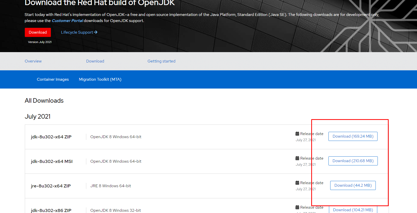The width and height of the screenshot is (417, 213).
Task: Click calendar icon in jdk-8u302-x86 ZIP row
Action: click(x=297, y=207)
